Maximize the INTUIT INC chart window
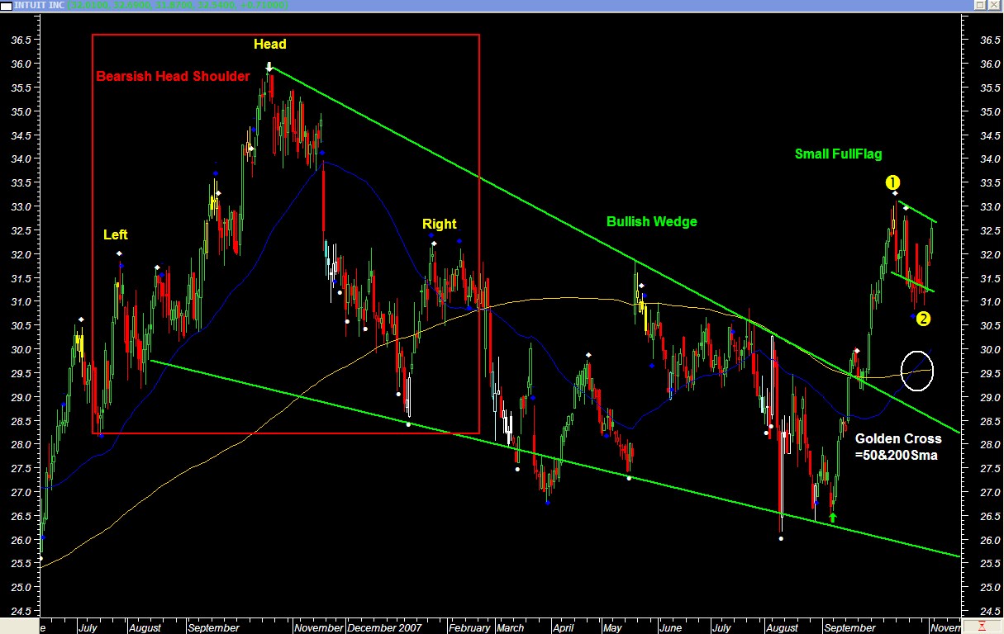Image resolution: width=1004 pixels, height=634 pixels. pyautogui.click(x=980, y=5)
